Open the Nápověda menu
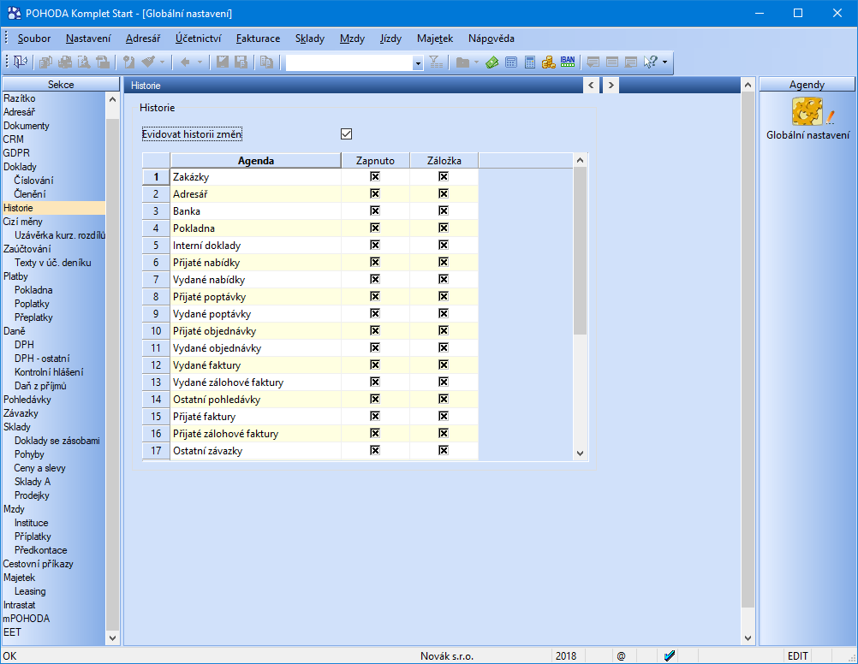 click(x=492, y=39)
